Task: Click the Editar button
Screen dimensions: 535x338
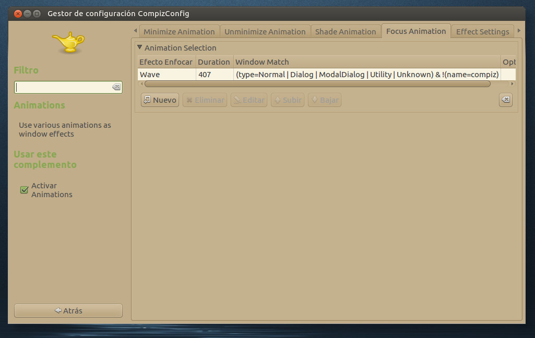Action: pyautogui.click(x=249, y=100)
